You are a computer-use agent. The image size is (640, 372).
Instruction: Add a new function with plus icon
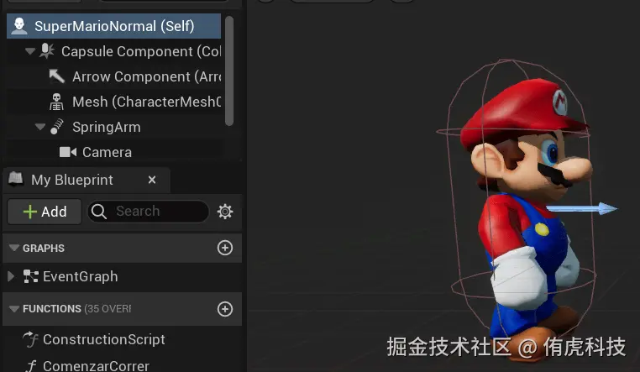(x=225, y=309)
